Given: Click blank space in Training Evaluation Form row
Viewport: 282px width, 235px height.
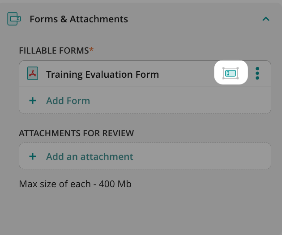Looking at the screenshot, I should (x=188, y=74).
